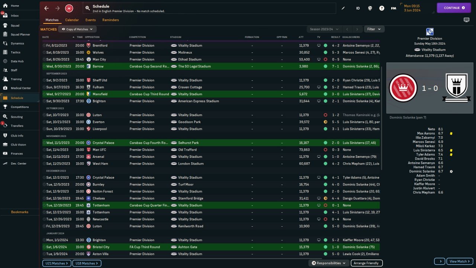Viewport: 476px width, 268px height.
Task: Toggle the row selector for Man City match
Action: (44, 60)
